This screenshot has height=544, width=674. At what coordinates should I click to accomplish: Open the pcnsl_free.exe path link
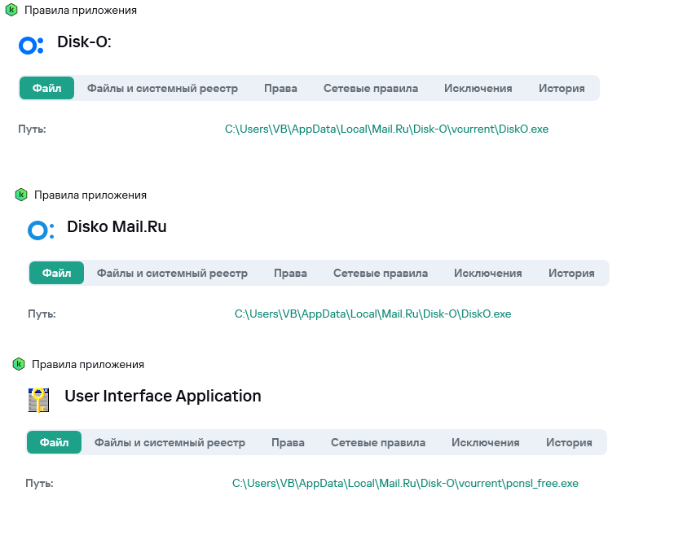tap(405, 484)
